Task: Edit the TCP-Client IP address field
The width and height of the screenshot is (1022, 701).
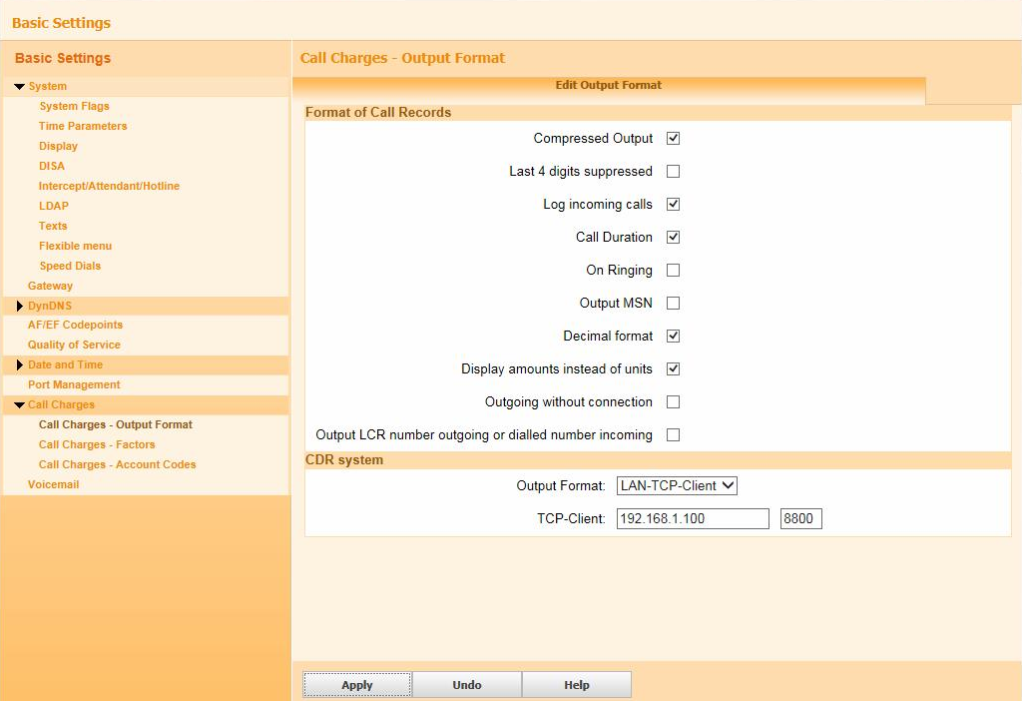Action: click(693, 518)
